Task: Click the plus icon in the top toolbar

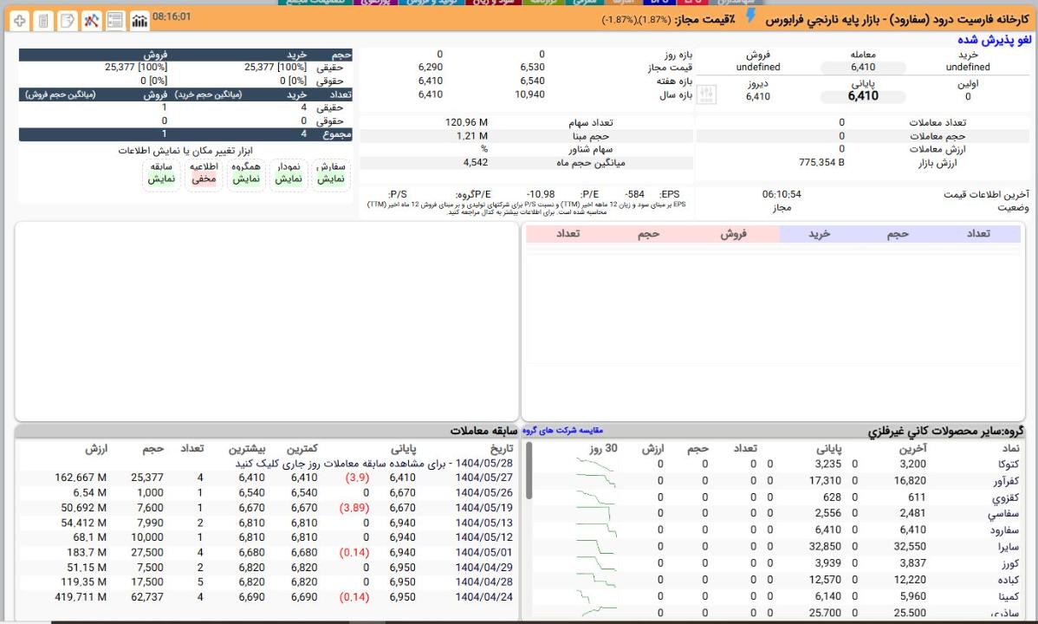Action: pos(19,20)
